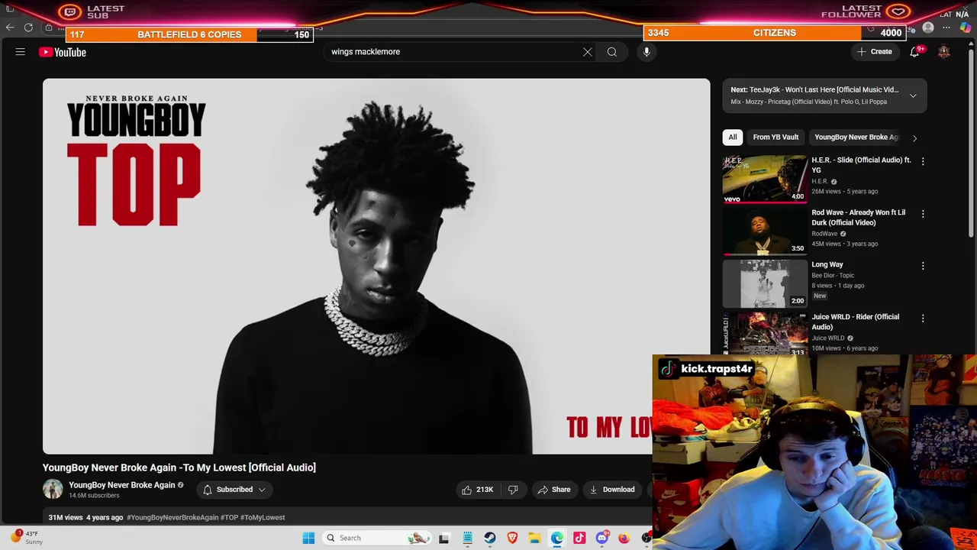Dislike the video with the thumbs-down button
The height and width of the screenshot is (550, 977).
[x=513, y=490]
